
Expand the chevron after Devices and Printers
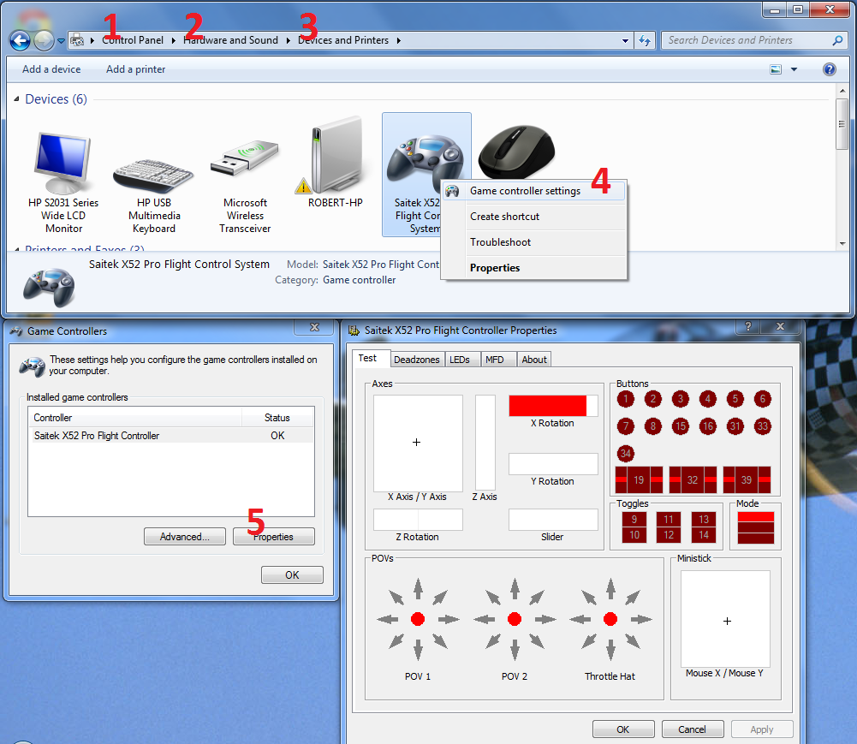point(399,40)
